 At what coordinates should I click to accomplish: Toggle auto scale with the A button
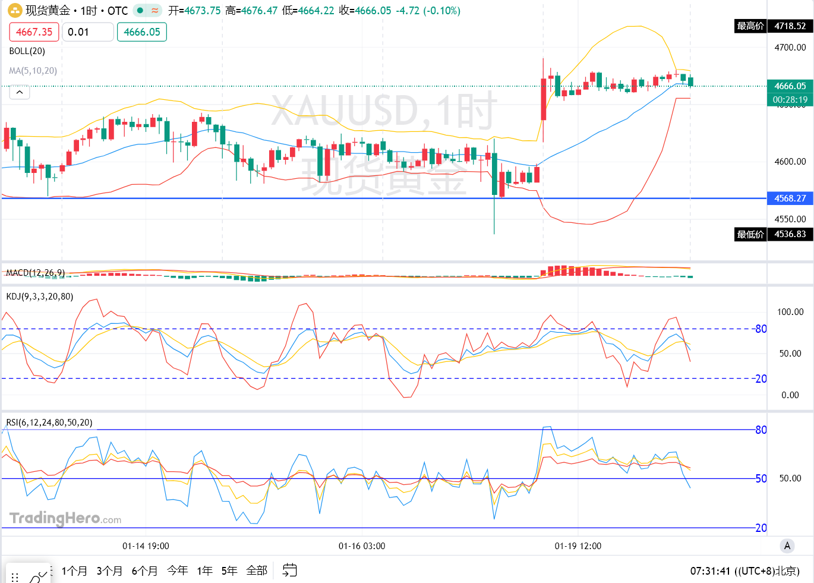point(787,546)
